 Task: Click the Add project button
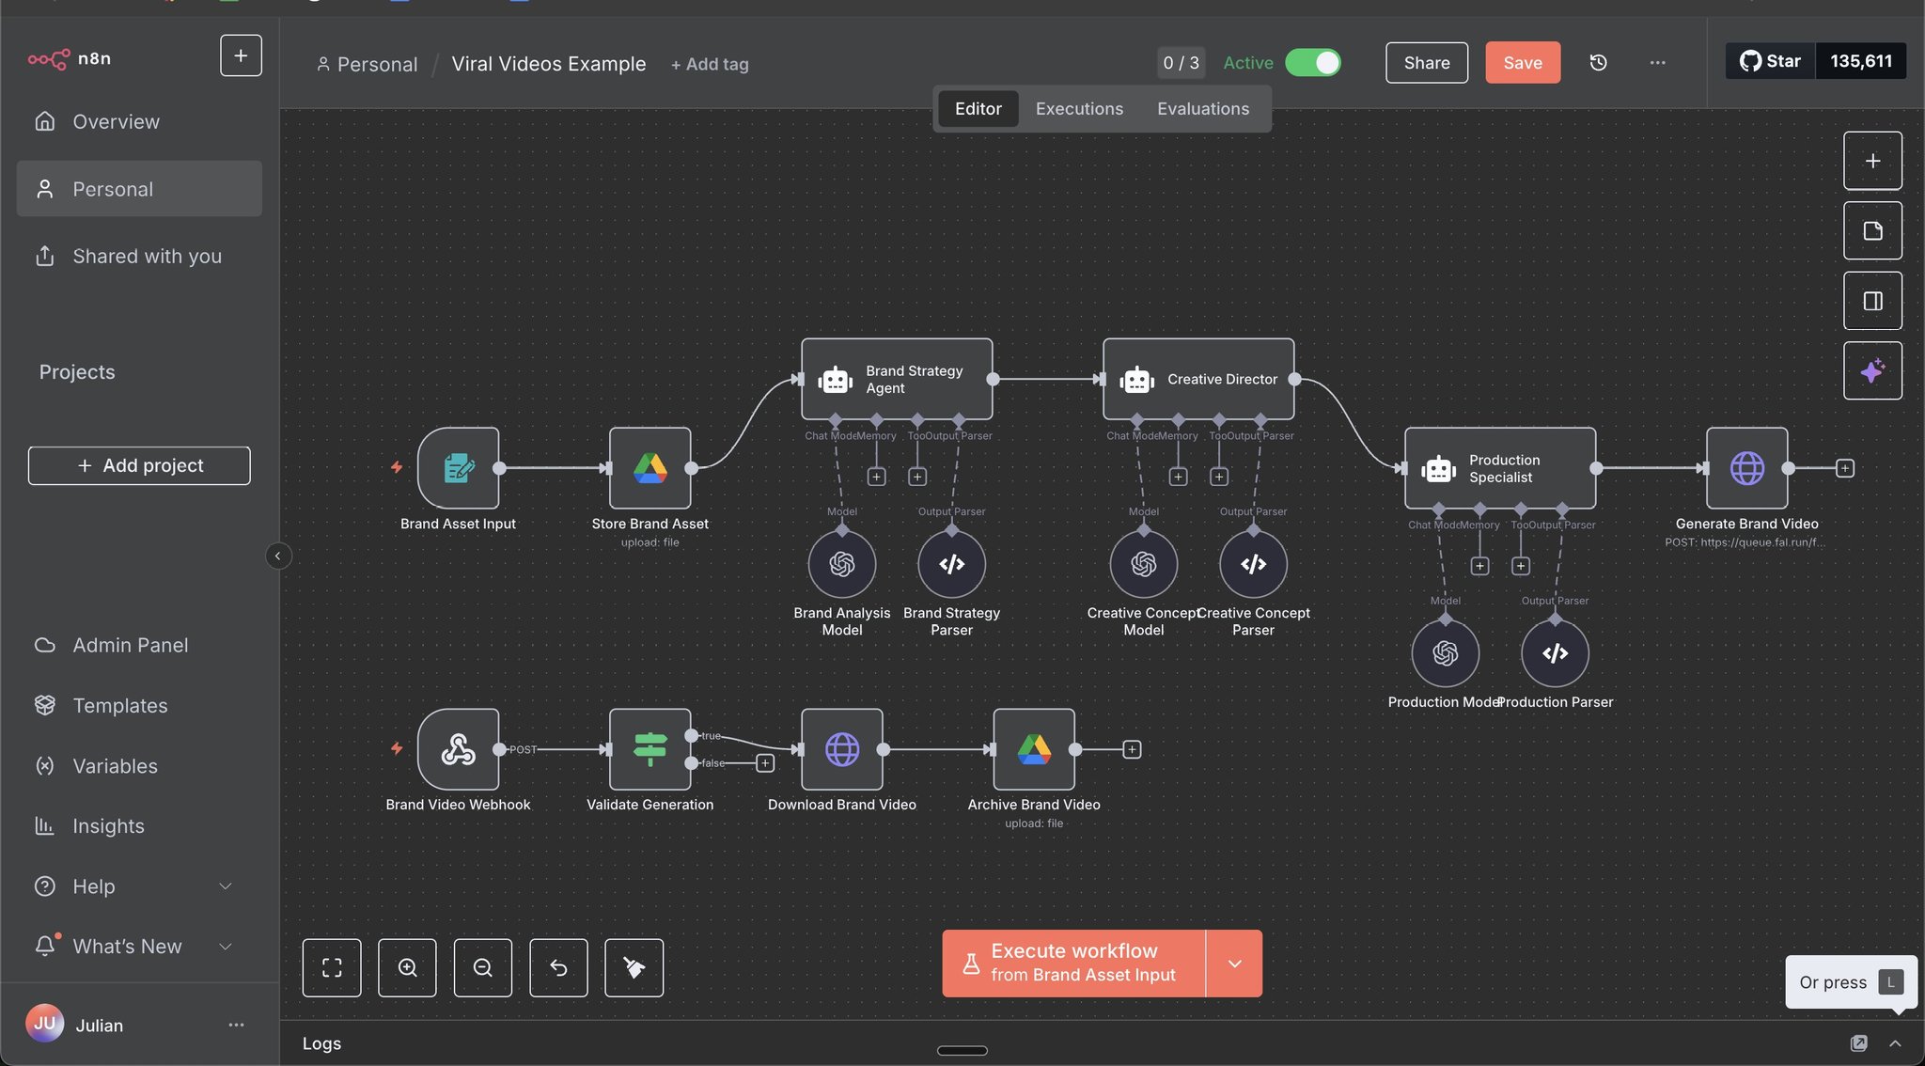pyautogui.click(x=139, y=465)
